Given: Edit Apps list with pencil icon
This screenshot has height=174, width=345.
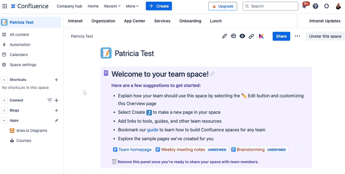Looking at the screenshot, I should pos(56,120).
